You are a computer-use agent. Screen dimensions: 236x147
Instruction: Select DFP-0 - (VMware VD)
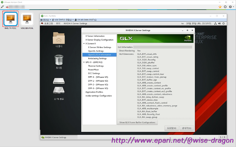point(98,77)
